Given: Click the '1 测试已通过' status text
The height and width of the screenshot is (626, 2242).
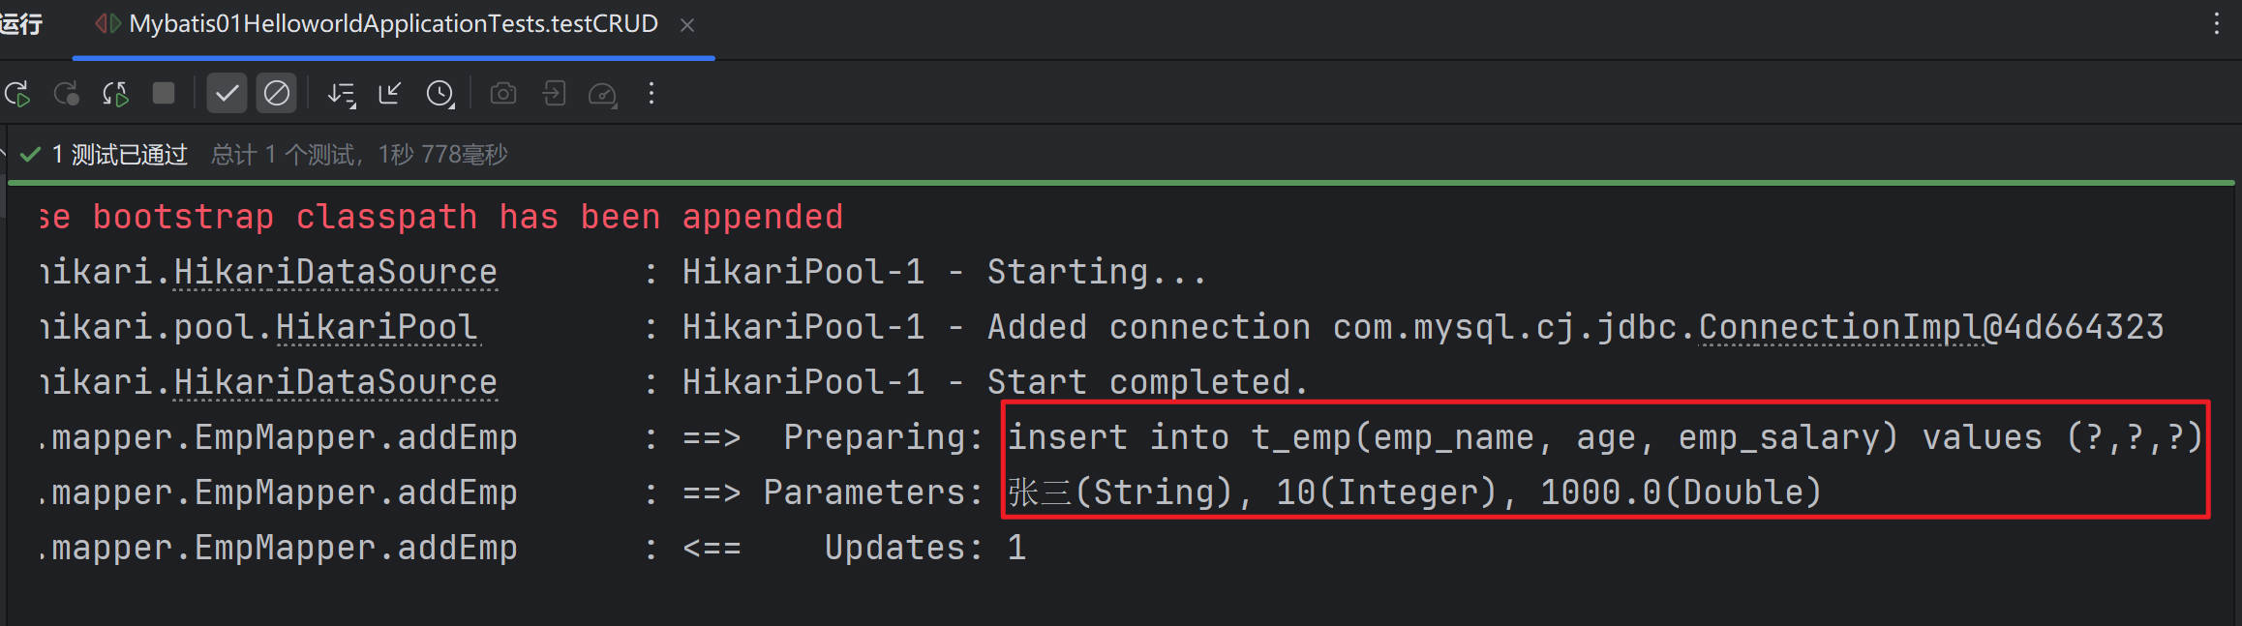Looking at the screenshot, I should 119,155.
